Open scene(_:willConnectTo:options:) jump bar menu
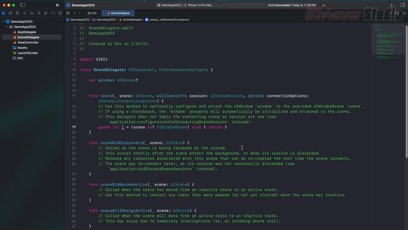Image resolution: width=408 pixels, height=230 pixels. [167, 20]
